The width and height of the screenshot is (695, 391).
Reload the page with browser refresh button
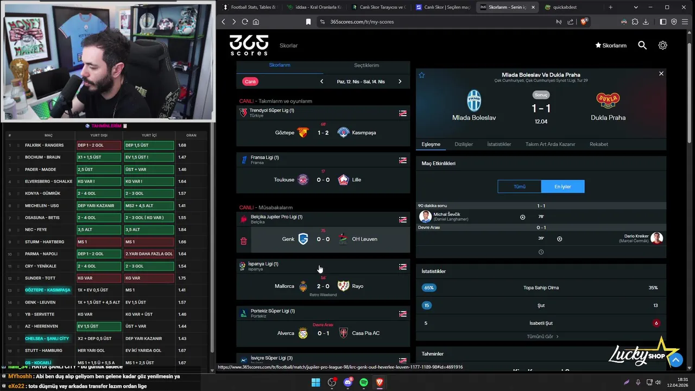coord(245,22)
